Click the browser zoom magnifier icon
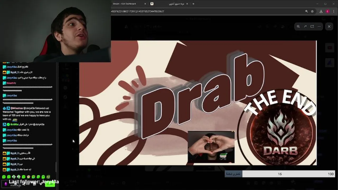This screenshot has height=190, width=338. point(306,11)
